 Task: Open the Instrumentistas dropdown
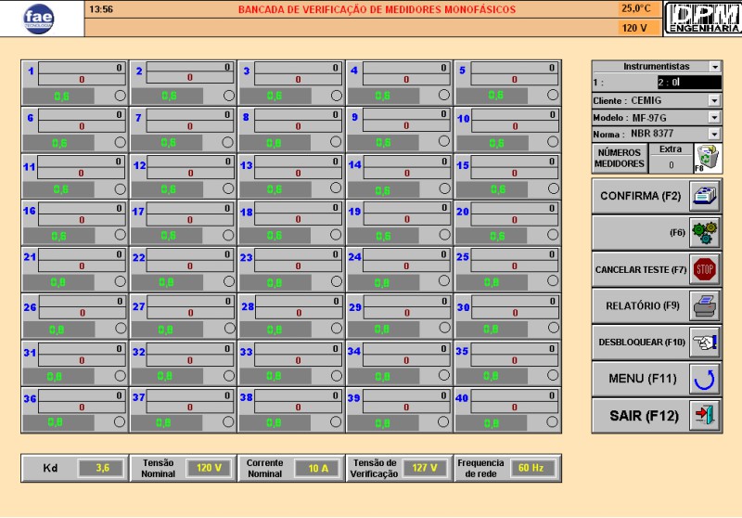(714, 67)
